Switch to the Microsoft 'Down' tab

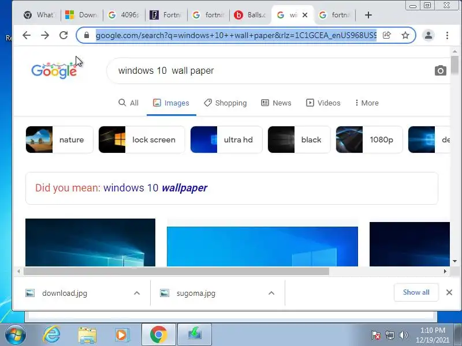coord(82,15)
